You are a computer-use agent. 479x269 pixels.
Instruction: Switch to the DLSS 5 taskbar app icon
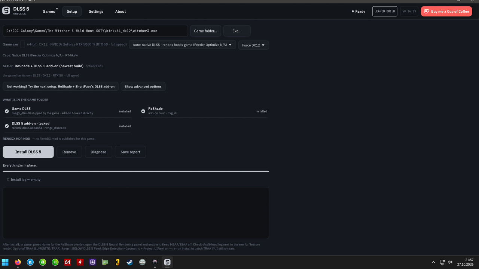click(167, 262)
